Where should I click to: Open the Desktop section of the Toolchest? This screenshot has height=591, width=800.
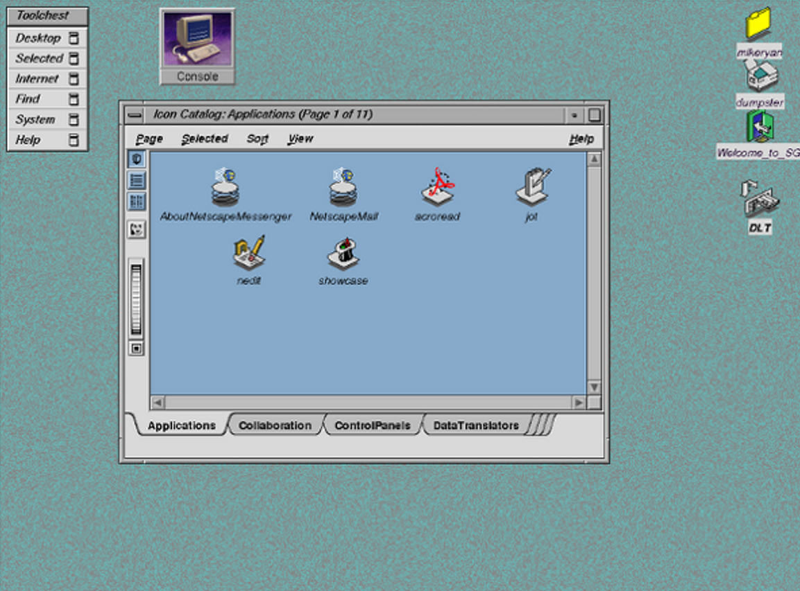[x=38, y=38]
